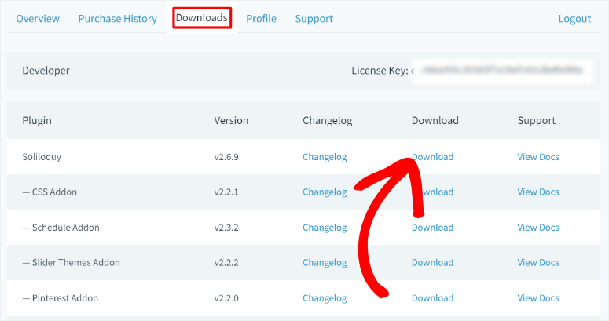Click the blurred License Key field
Image resolution: width=609 pixels, height=321 pixels.
[502, 71]
